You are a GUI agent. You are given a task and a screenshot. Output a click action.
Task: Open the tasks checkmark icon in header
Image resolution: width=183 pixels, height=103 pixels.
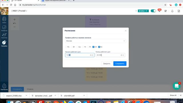click(x=166, y=11)
